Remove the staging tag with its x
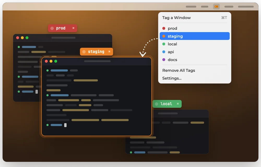 (109, 52)
